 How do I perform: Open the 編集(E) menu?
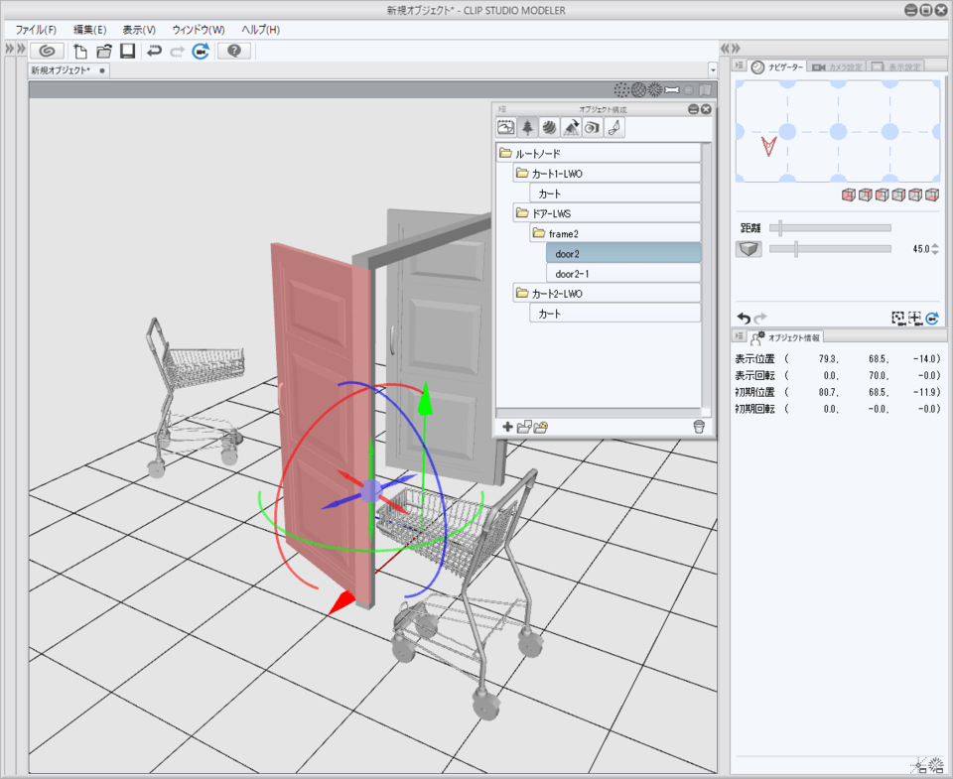tap(90, 30)
